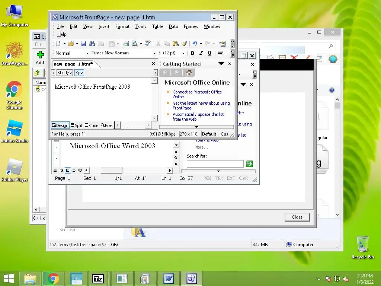381x286 pixels.
Task: Open the Frames menu in FrontPage
Action: click(191, 26)
